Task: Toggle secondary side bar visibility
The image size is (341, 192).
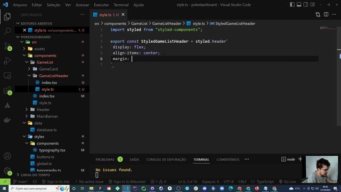Action: (305, 5)
